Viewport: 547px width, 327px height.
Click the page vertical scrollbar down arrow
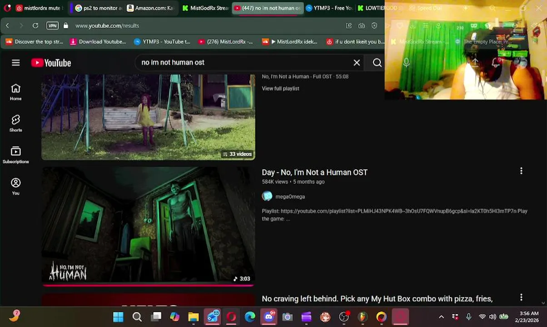[x=543, y=302]
